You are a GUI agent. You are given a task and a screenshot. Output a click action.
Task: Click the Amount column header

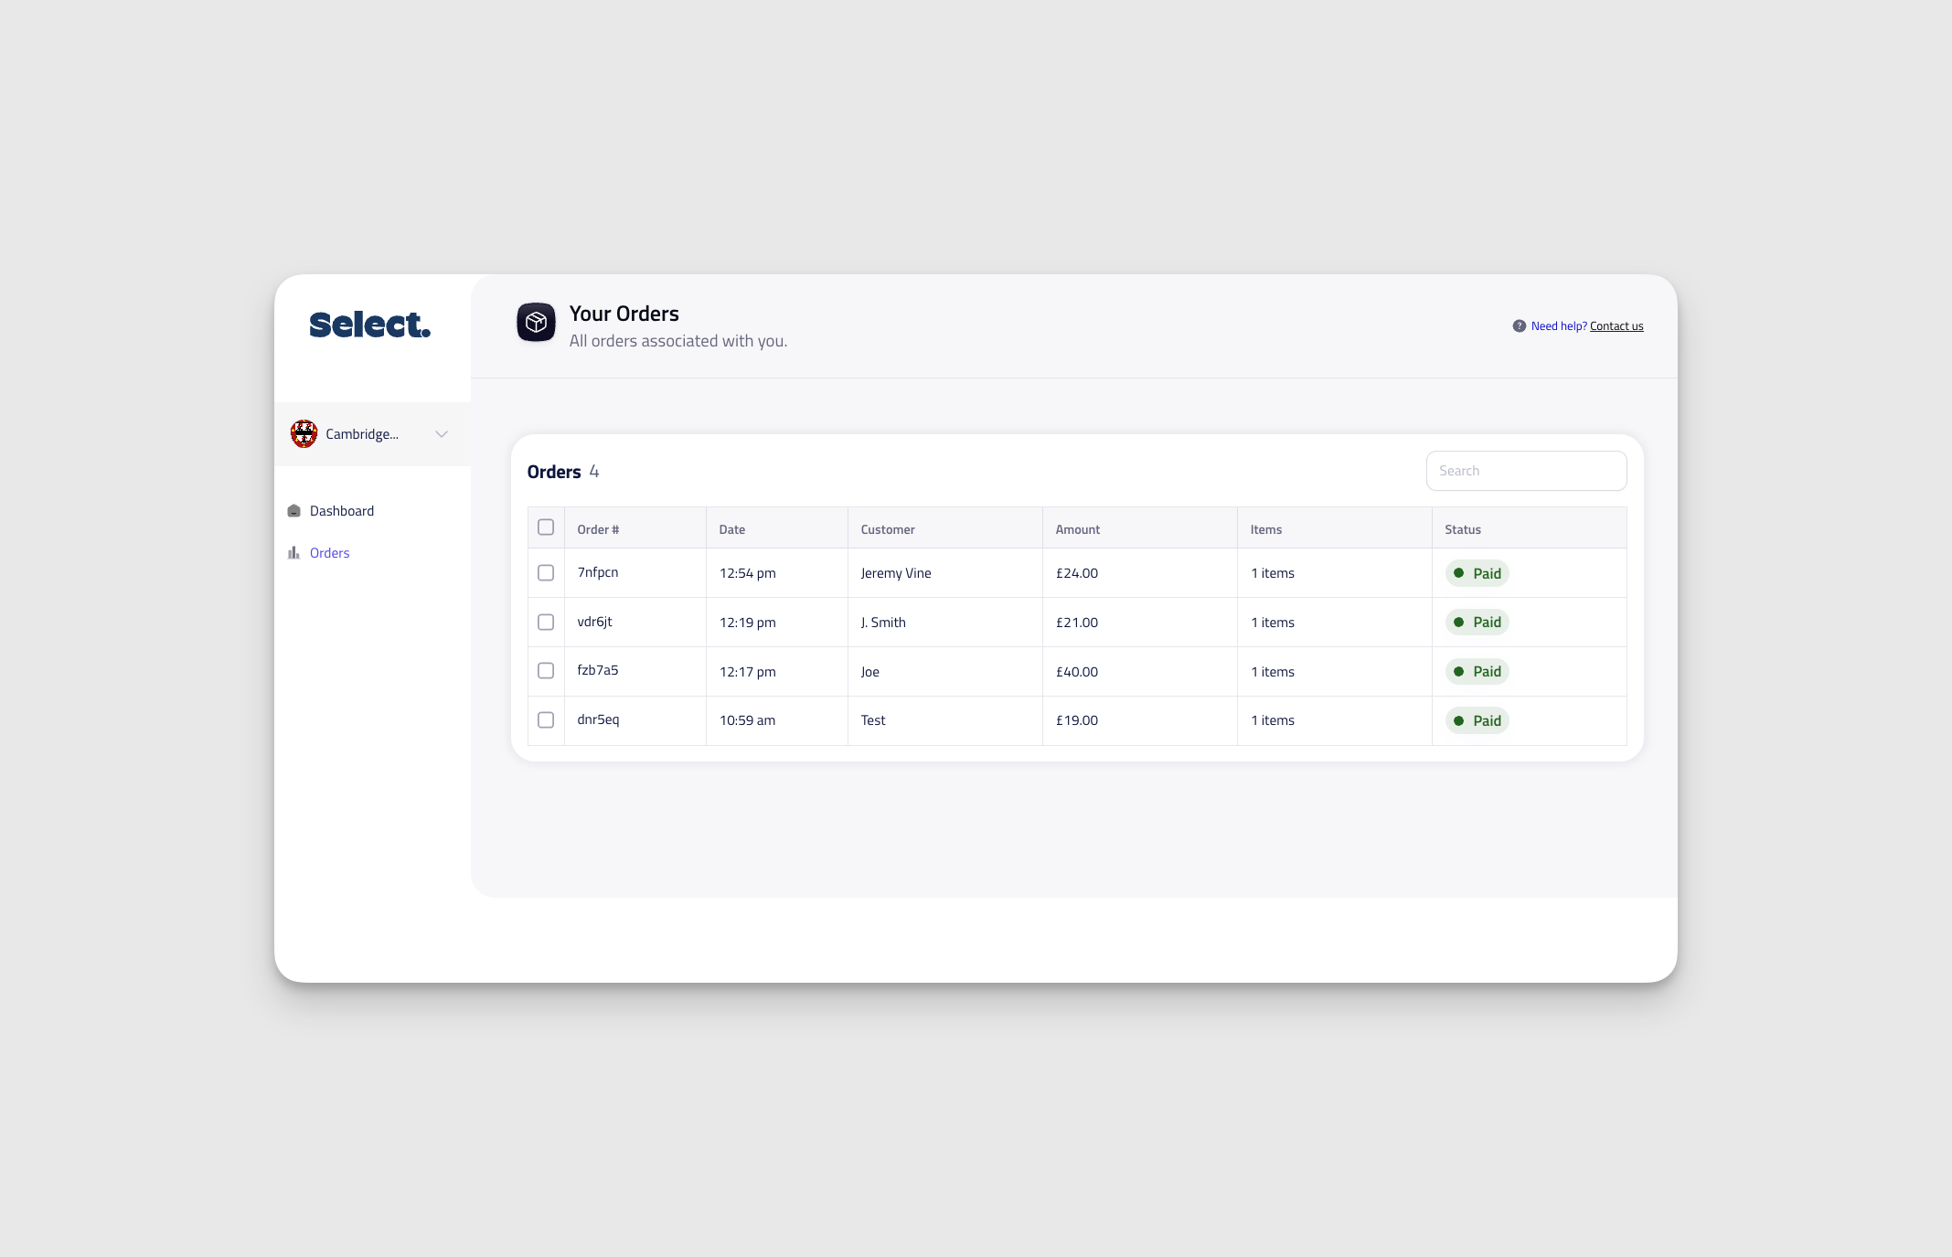coord(1077,529)
